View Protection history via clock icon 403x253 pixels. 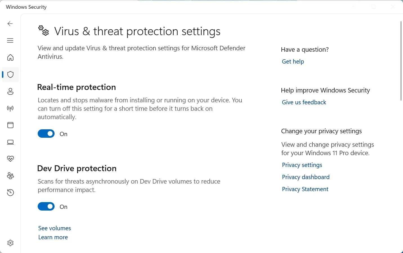[x=10, y=193]
